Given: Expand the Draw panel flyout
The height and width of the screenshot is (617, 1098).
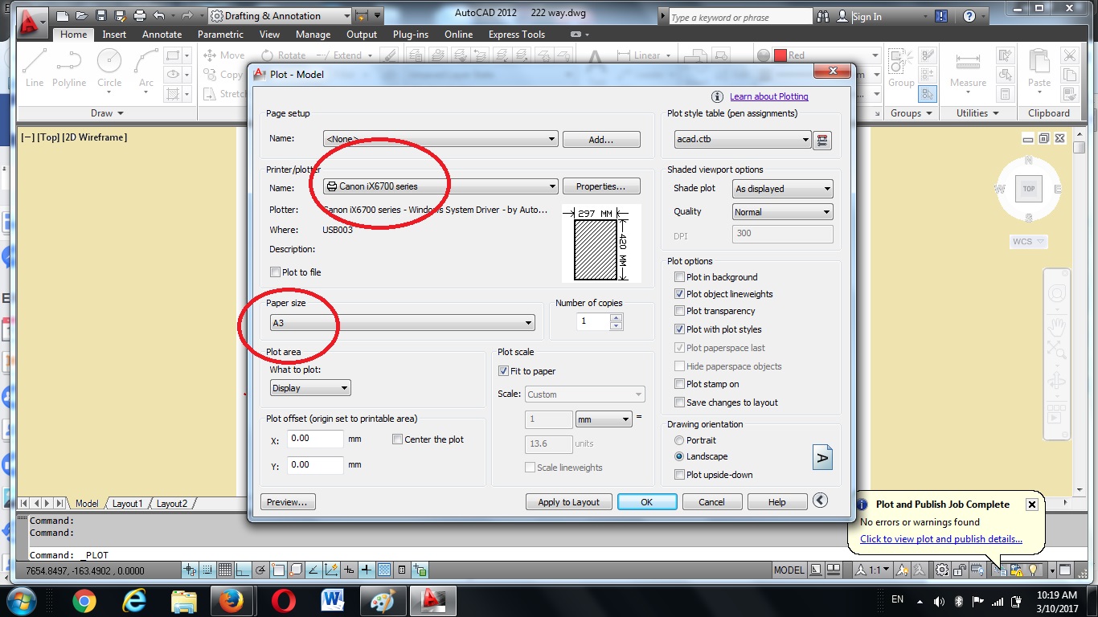Looking at the screenshot, I should pyautogui.click(x=107, y=113).
